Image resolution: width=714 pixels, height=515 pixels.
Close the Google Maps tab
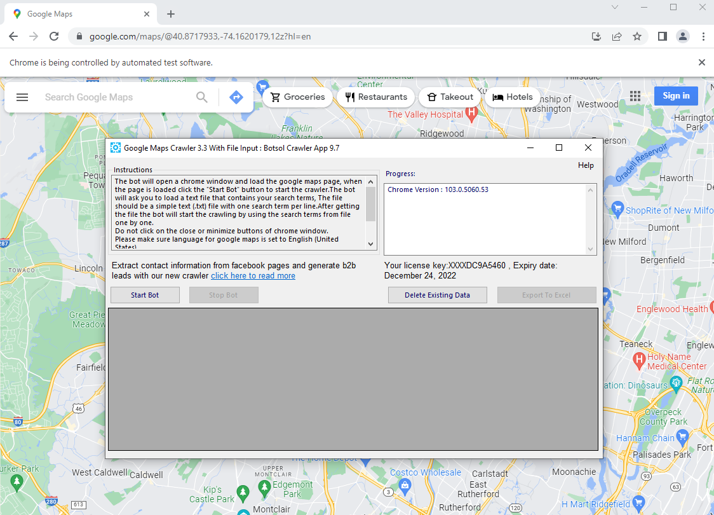(147, 14)
